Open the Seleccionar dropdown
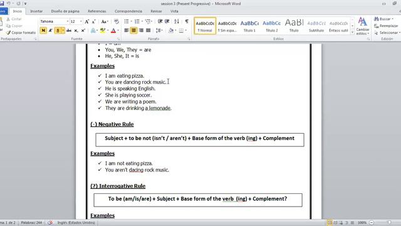 tap(387, 33)
